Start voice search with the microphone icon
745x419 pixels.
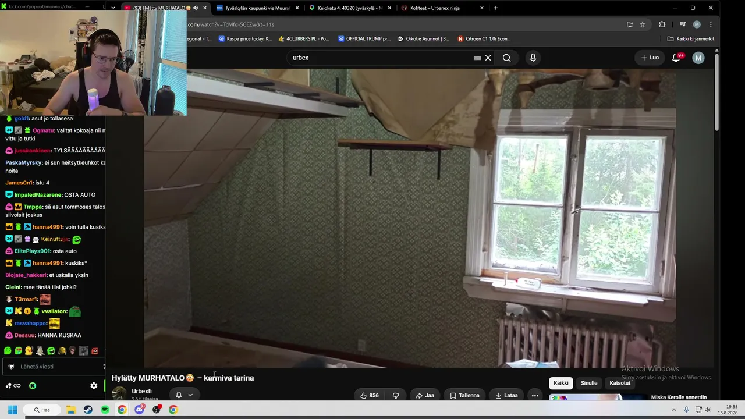pos(533,58)
